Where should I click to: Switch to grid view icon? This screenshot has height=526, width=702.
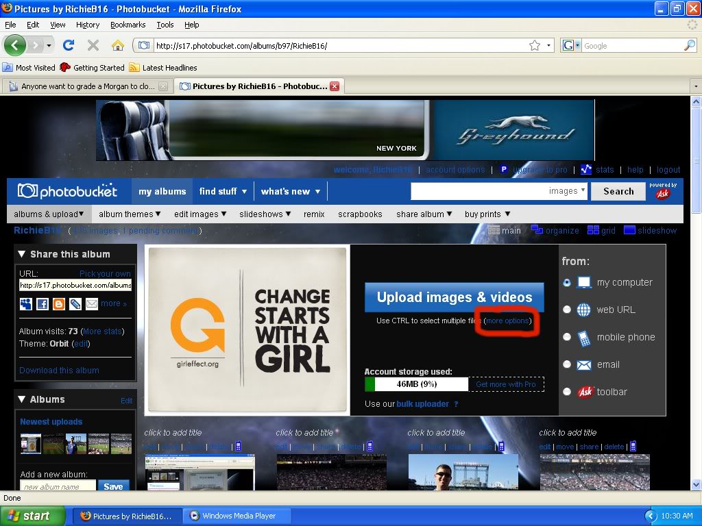(x=593, y=230)
